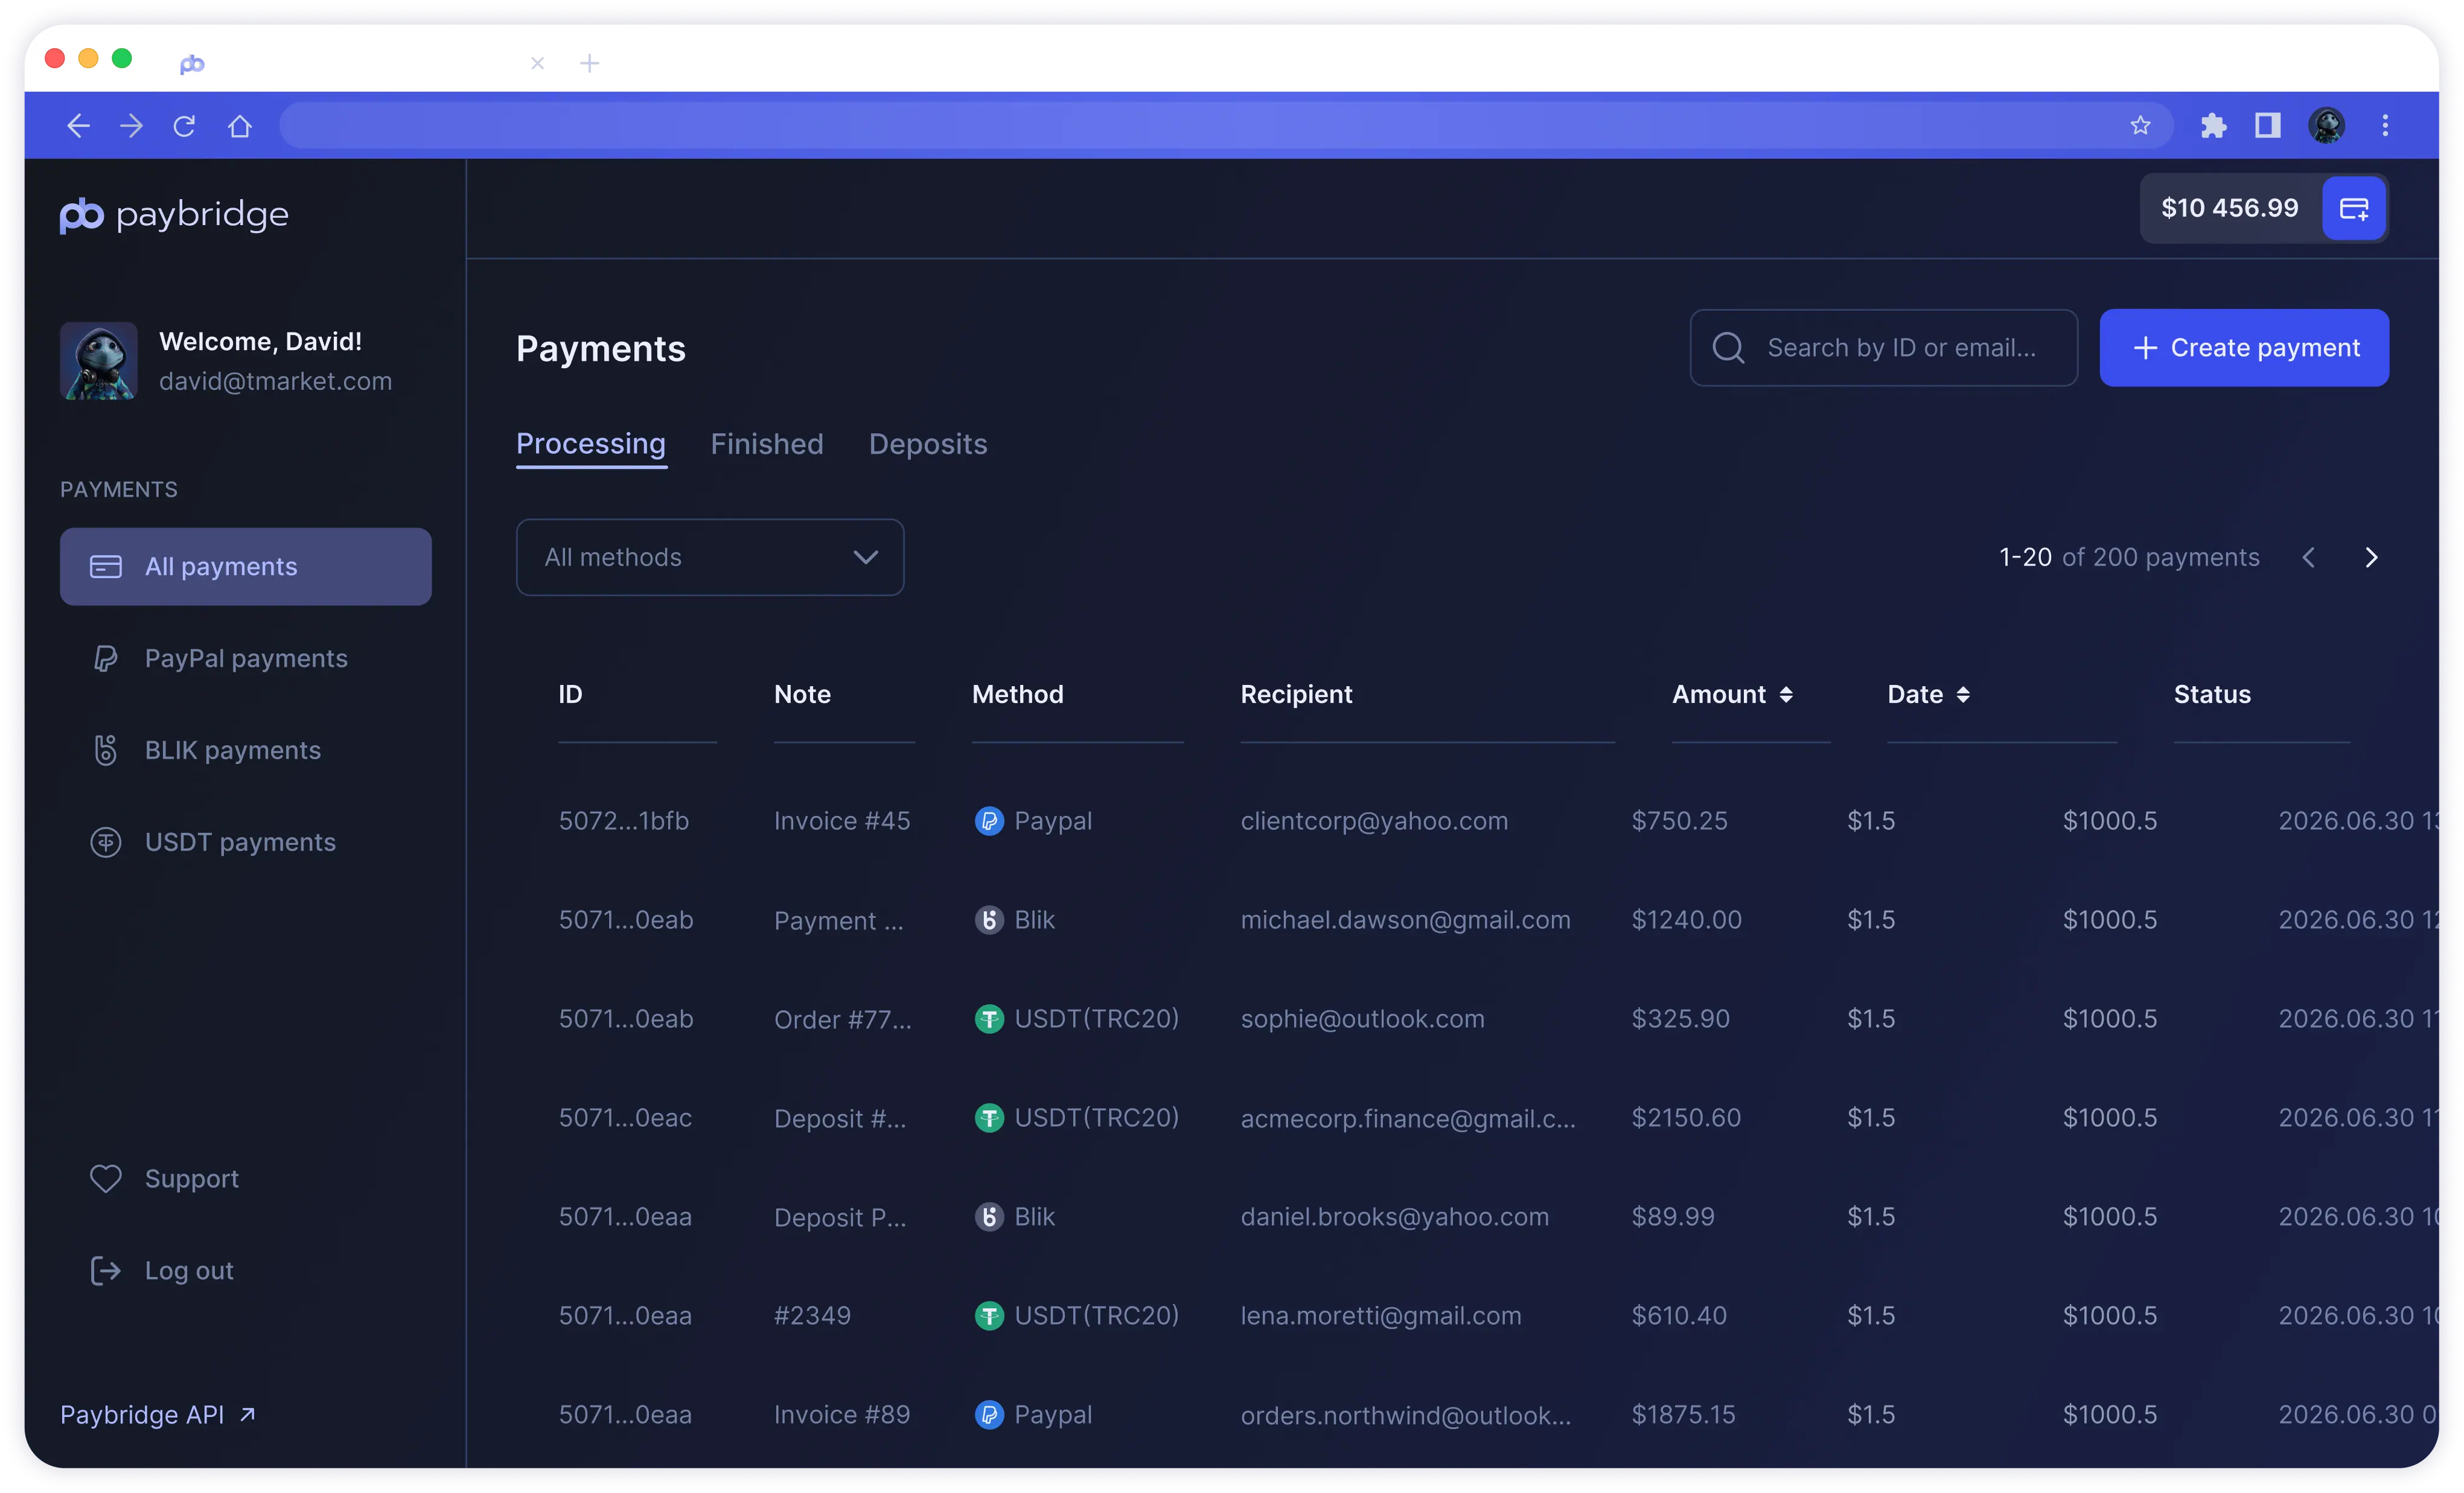Open PayPal payments in sidebar

(x=246, y=658)
